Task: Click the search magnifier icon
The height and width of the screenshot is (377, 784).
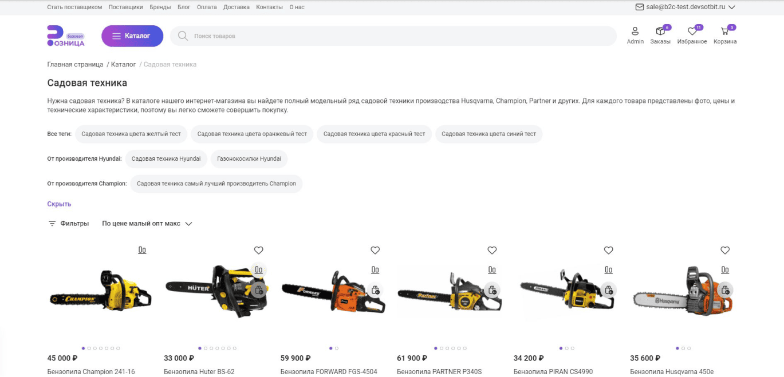Action: coord(183,36)
